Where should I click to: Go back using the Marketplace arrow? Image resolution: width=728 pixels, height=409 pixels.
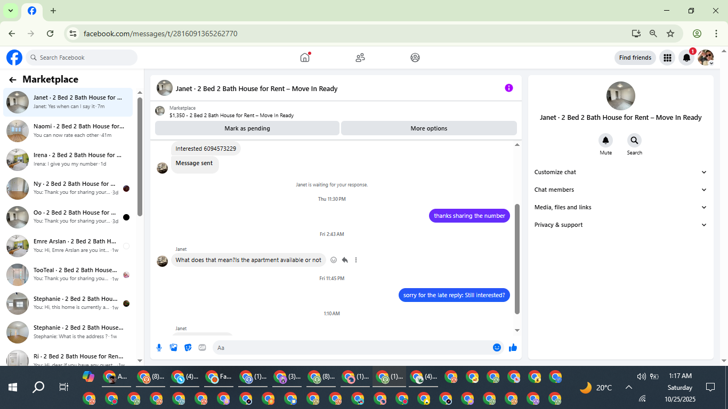pos(13,80)
